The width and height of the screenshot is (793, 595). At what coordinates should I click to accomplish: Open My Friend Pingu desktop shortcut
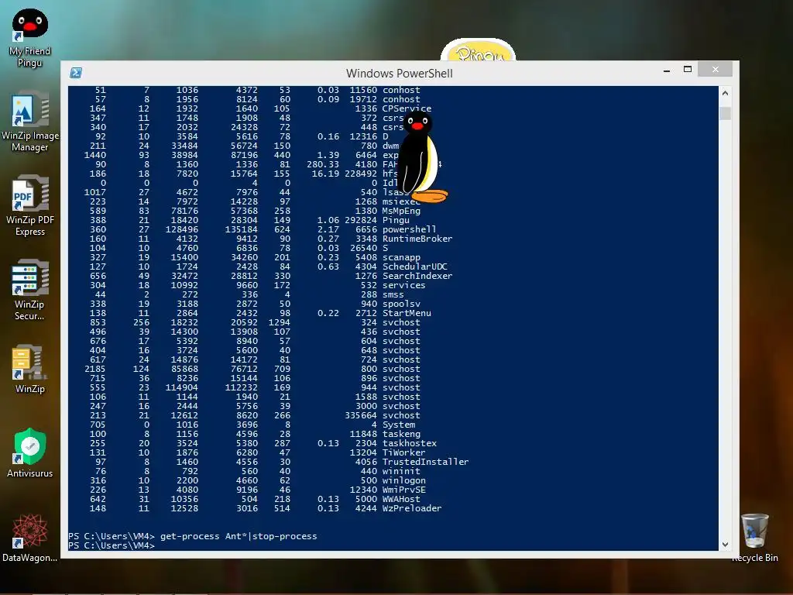pos(30,38)
